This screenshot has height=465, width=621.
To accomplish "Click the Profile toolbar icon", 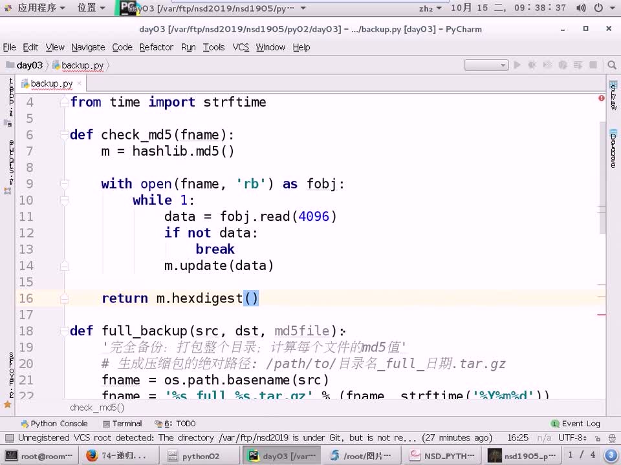I will click(562, 65).
